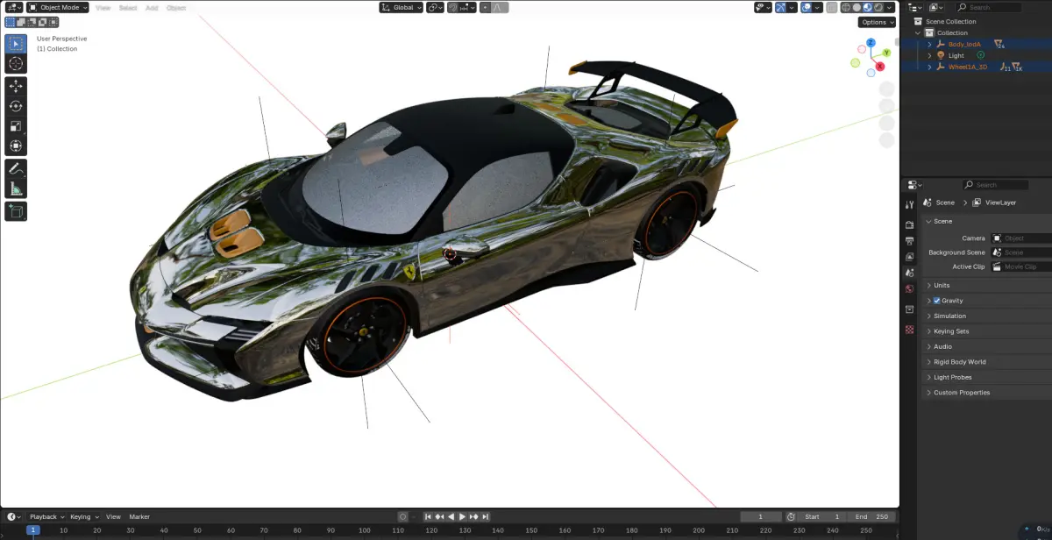The height and width of the screenshot is (540, 1052).
Task: Open Global transform orientation dropdown
Action: tap(401, 7)
